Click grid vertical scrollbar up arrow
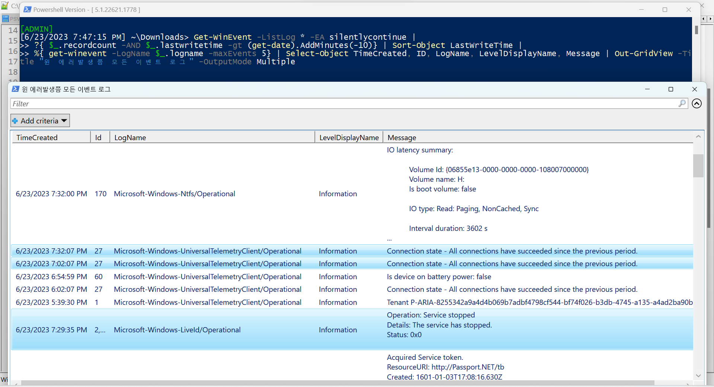 point(698,137)
